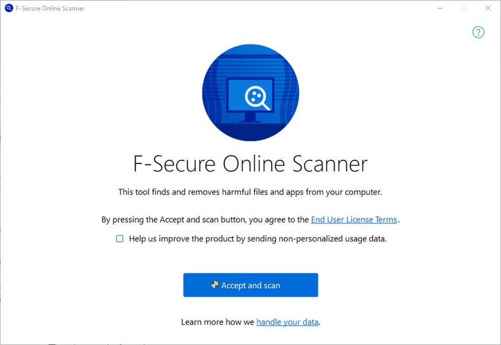Image resolution: width=501 pixels, height=345 pixels.
Task: Open the "handle your data" link
Action: tap(287, 322)
